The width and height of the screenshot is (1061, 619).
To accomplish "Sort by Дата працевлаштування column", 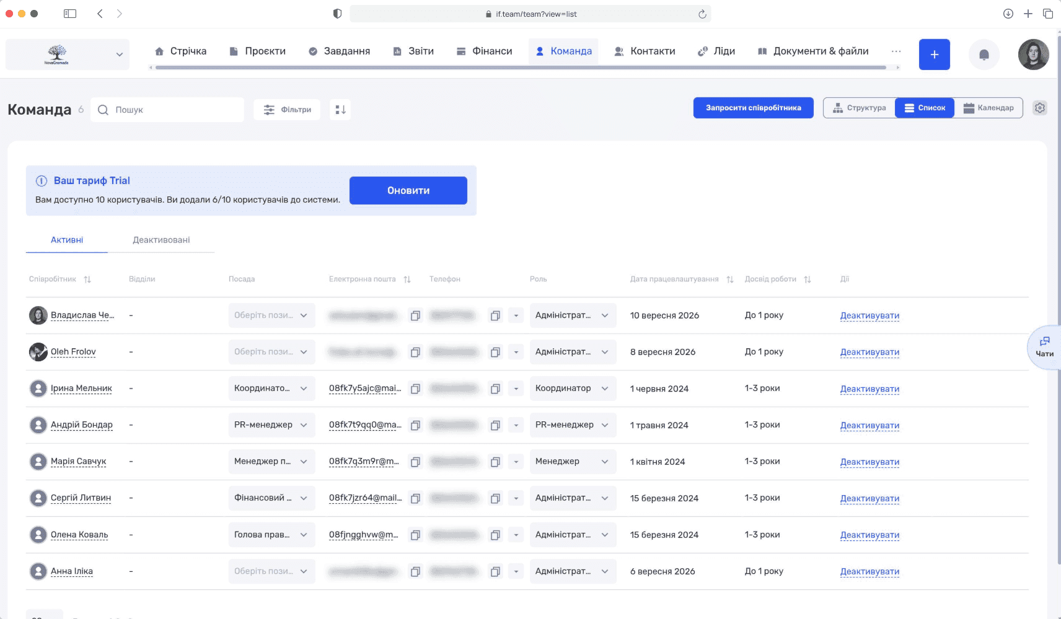I will (x=730, y=279).
